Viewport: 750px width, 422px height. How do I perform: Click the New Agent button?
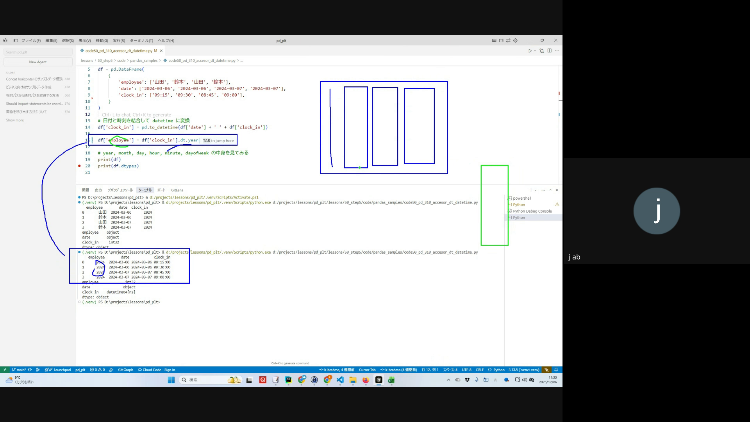[x=38, y=62]
